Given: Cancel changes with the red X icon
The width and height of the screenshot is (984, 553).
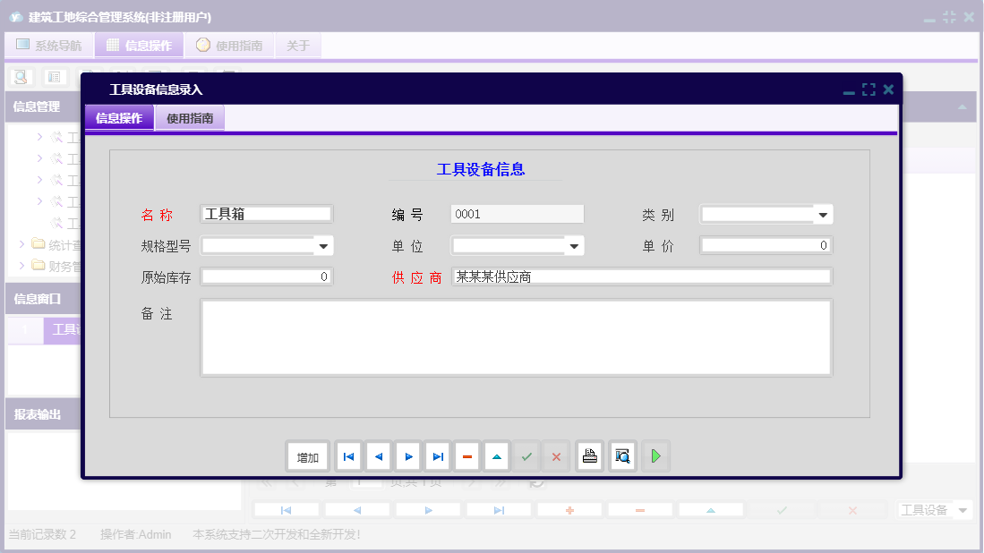Looking at the screenshot, I should click(x=555, y=455).
